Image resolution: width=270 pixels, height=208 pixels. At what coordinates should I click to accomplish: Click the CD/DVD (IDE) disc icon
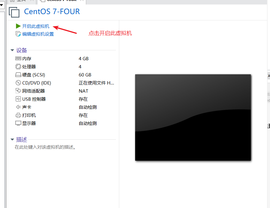pyautogui.click(x=18, y=83)
